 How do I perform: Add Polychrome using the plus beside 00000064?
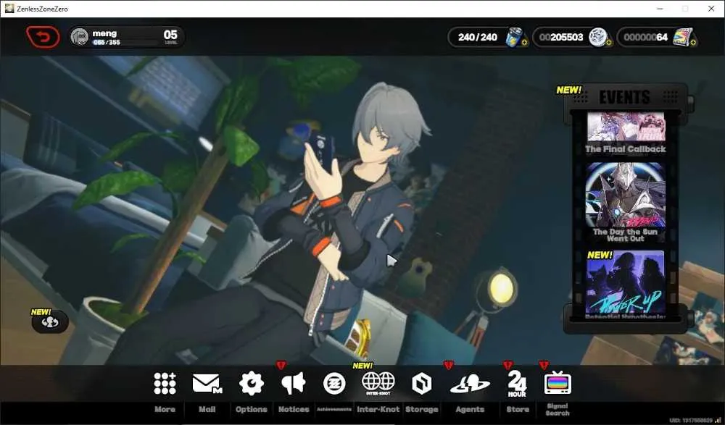coord(693,43)
